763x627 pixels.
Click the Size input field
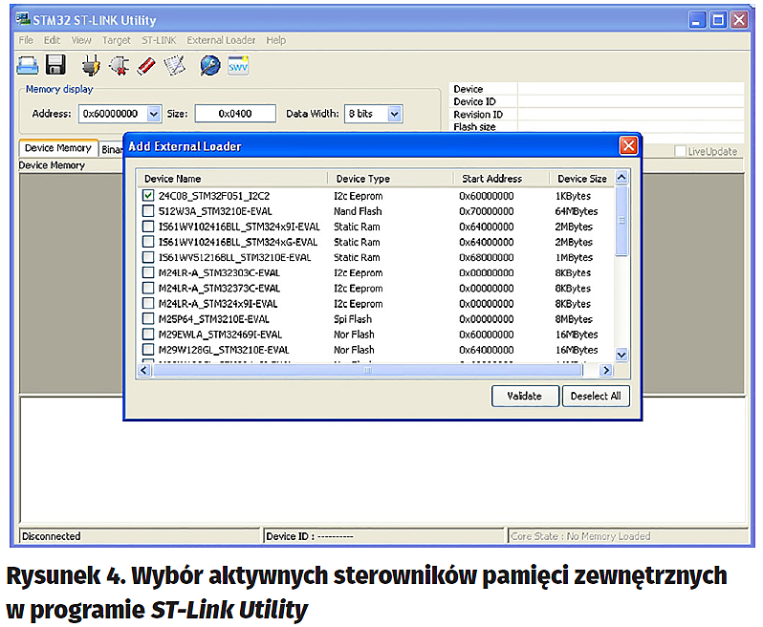click(x=234, y=114)
